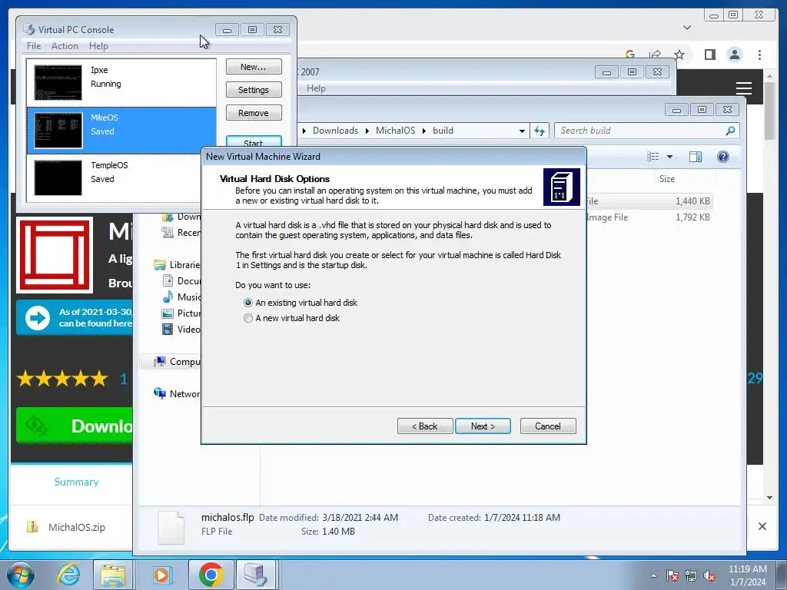Select 'An existing virtual hard disk' option
Viewport: 787px width, 590px height.
pos(301,303)
